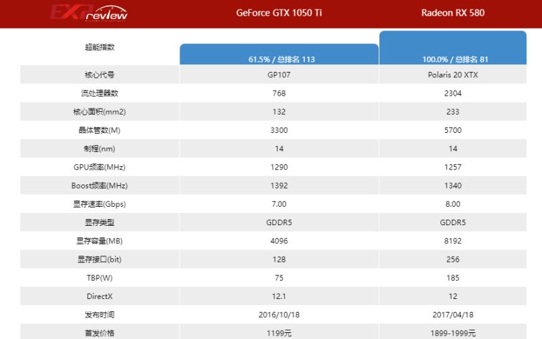The width and height of the screenshot is (542, 339).
Task: Click the 制程(nm) row label
Action: [x=100, y=148]
